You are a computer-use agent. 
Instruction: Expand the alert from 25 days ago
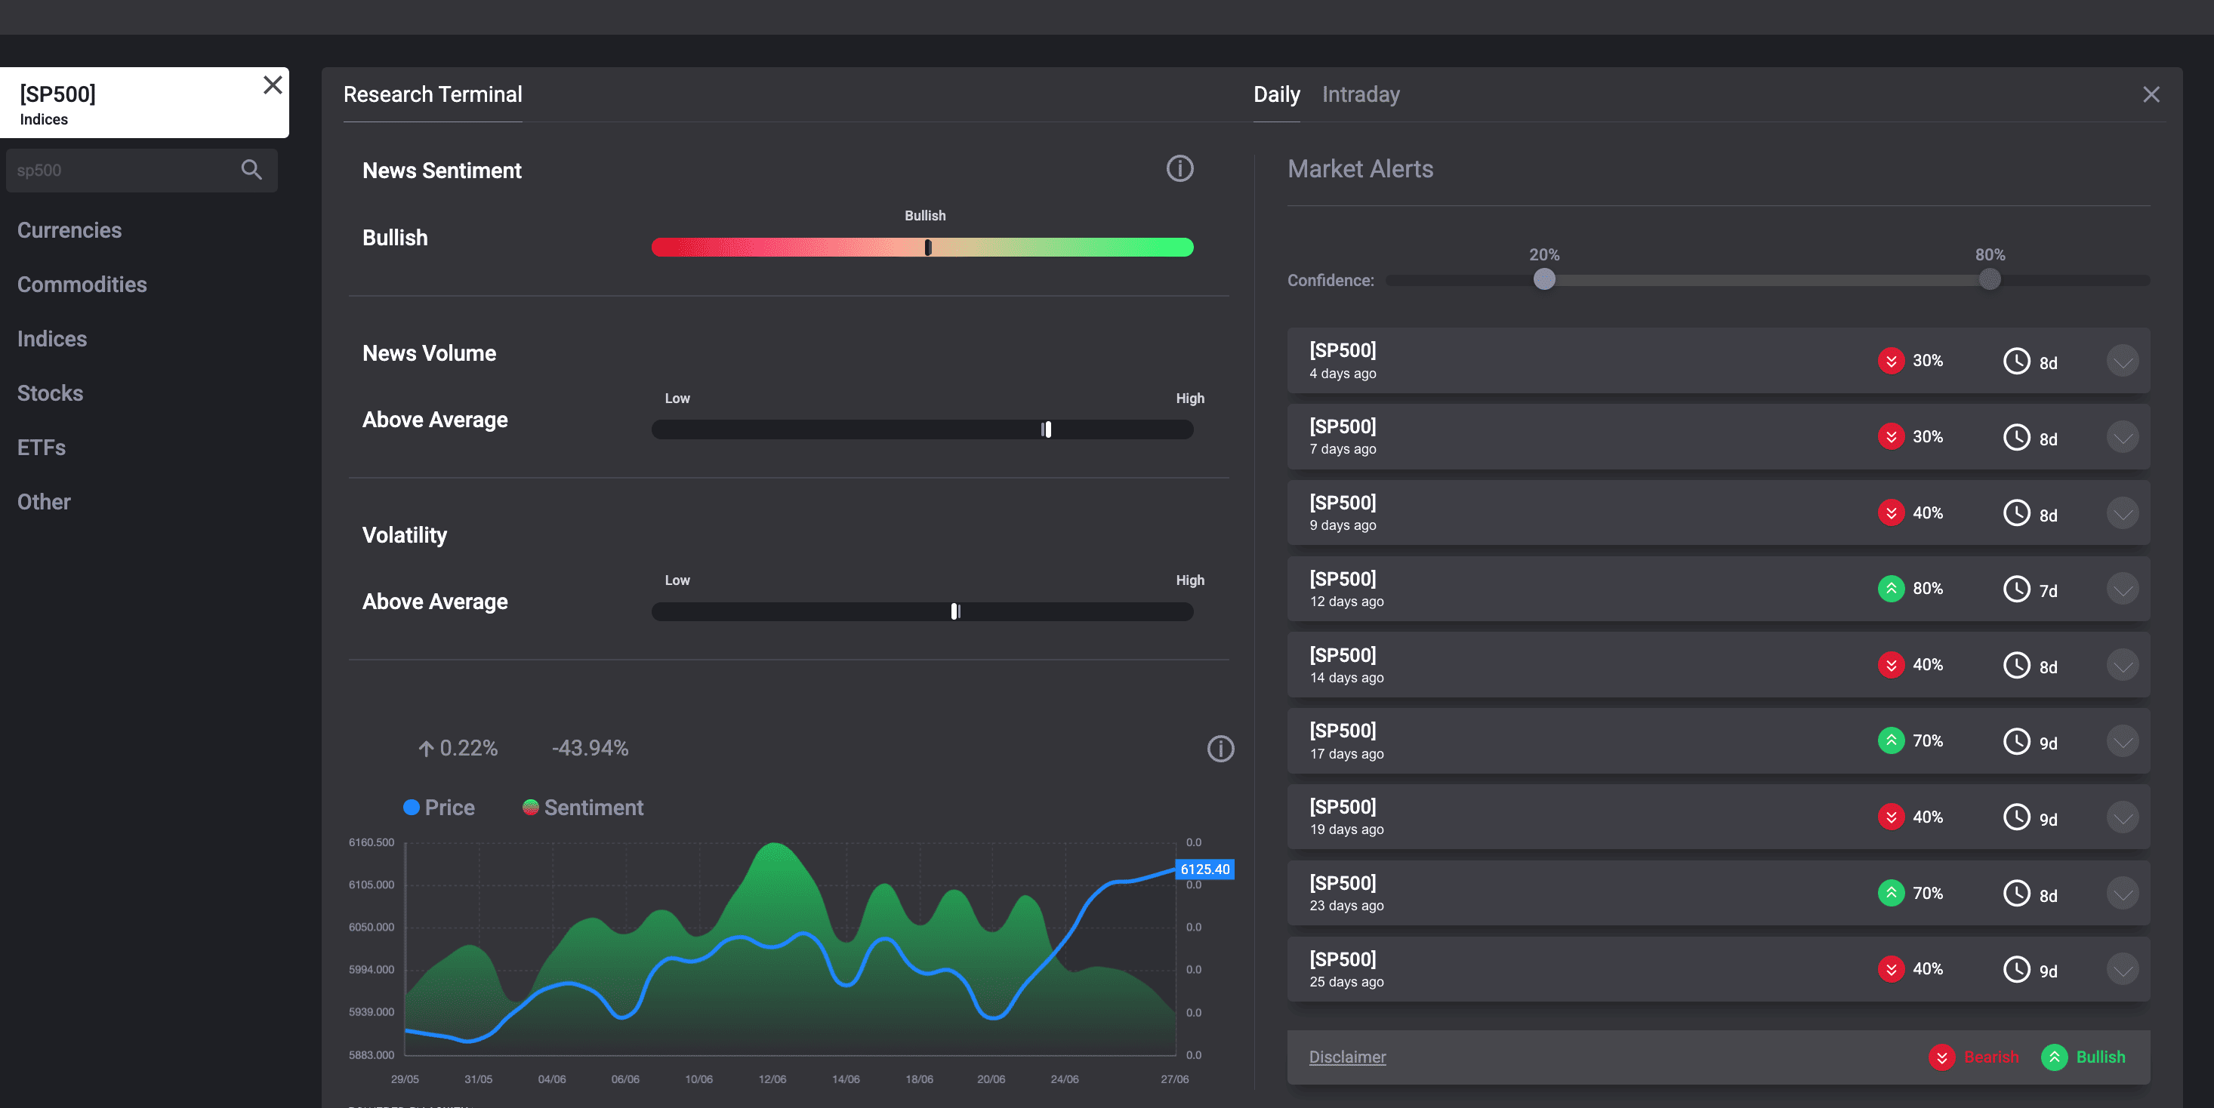[x=2122, y=969]
